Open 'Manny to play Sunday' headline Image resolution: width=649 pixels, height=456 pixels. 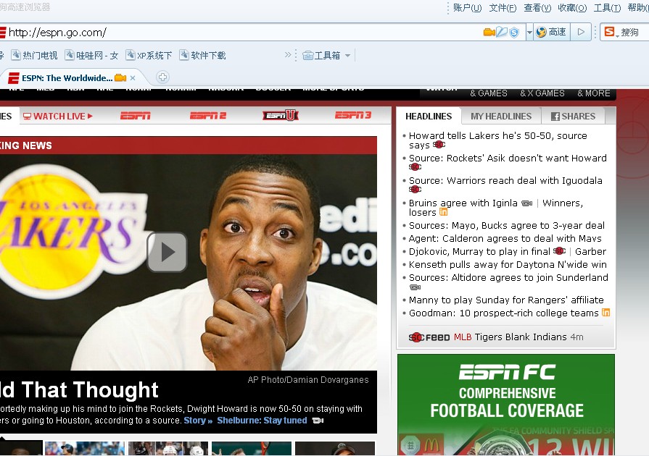[506, 300]
